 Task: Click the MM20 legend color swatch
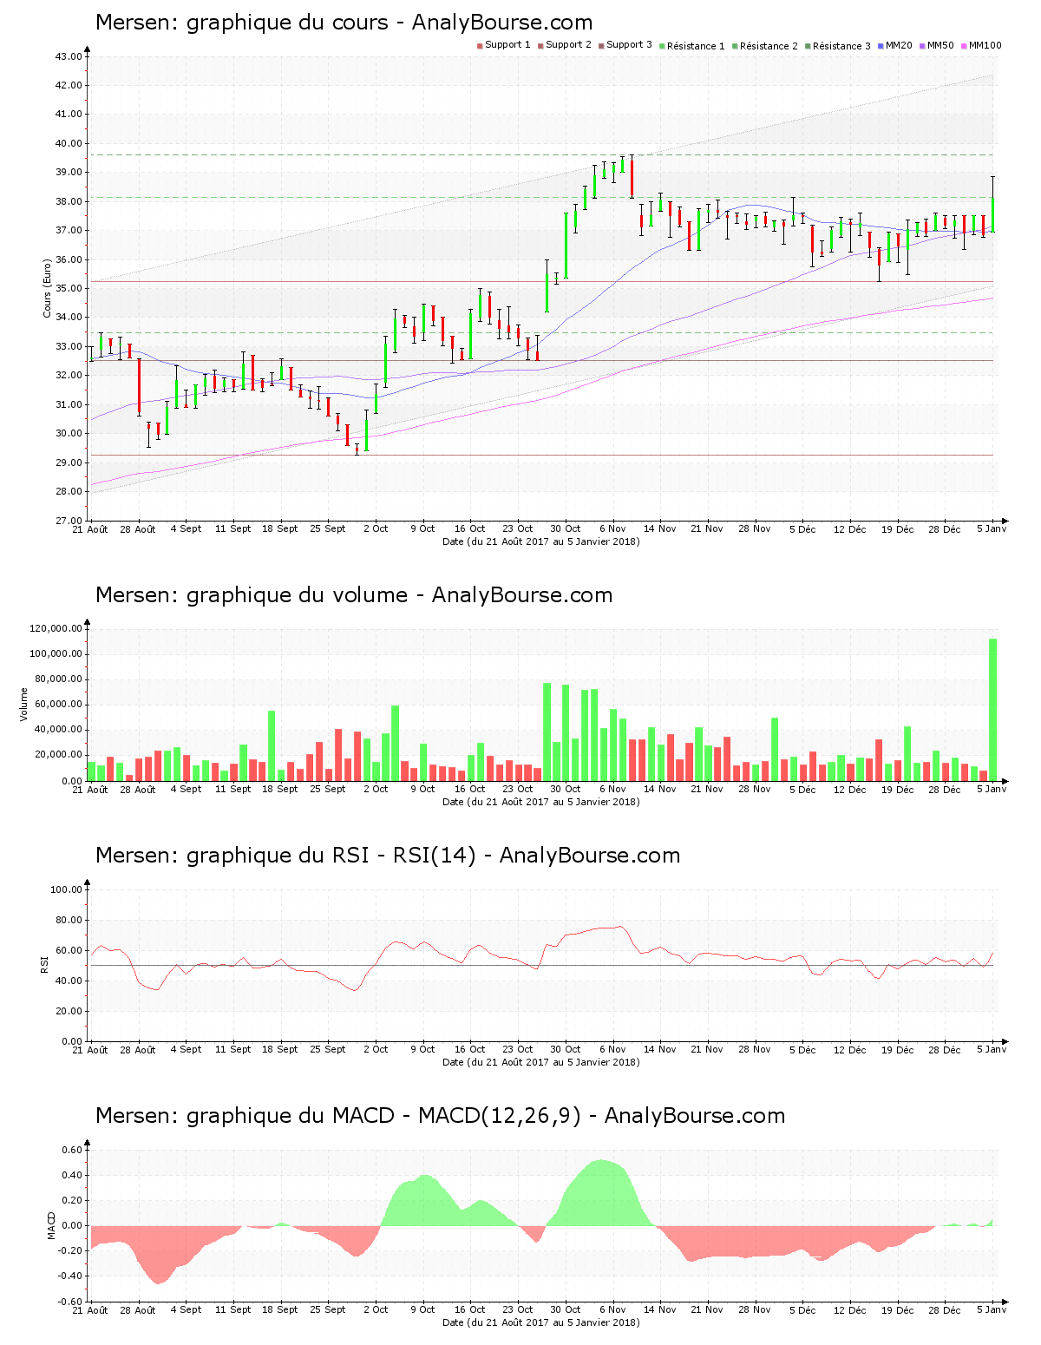(881, 46)
